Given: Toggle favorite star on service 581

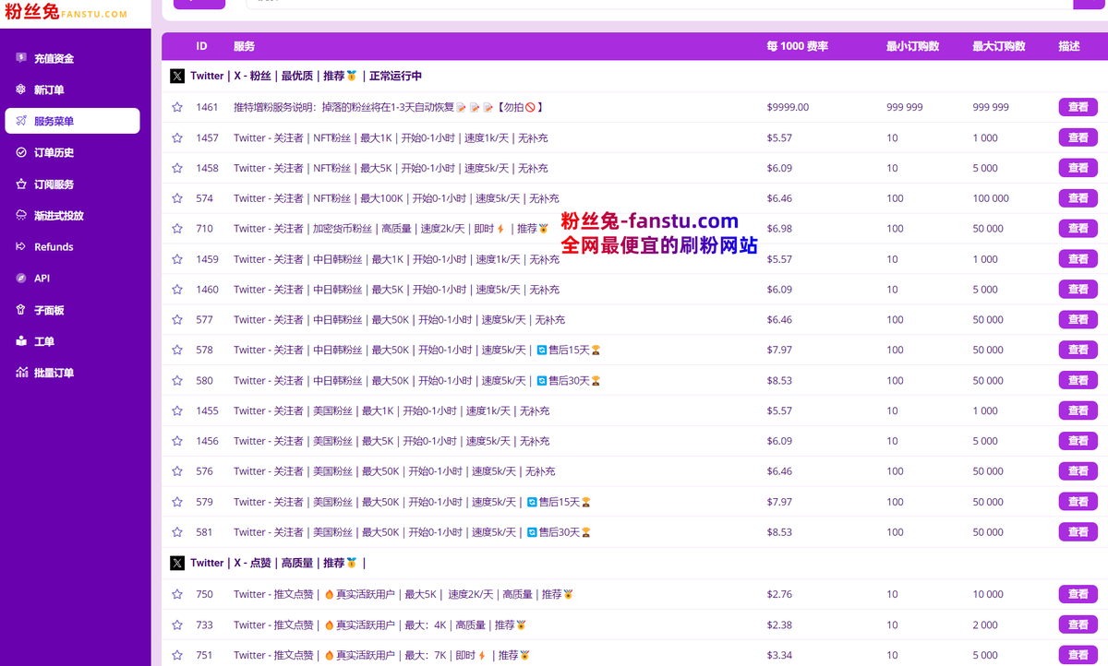Looking at the screenshot, I should coord(177,532).
